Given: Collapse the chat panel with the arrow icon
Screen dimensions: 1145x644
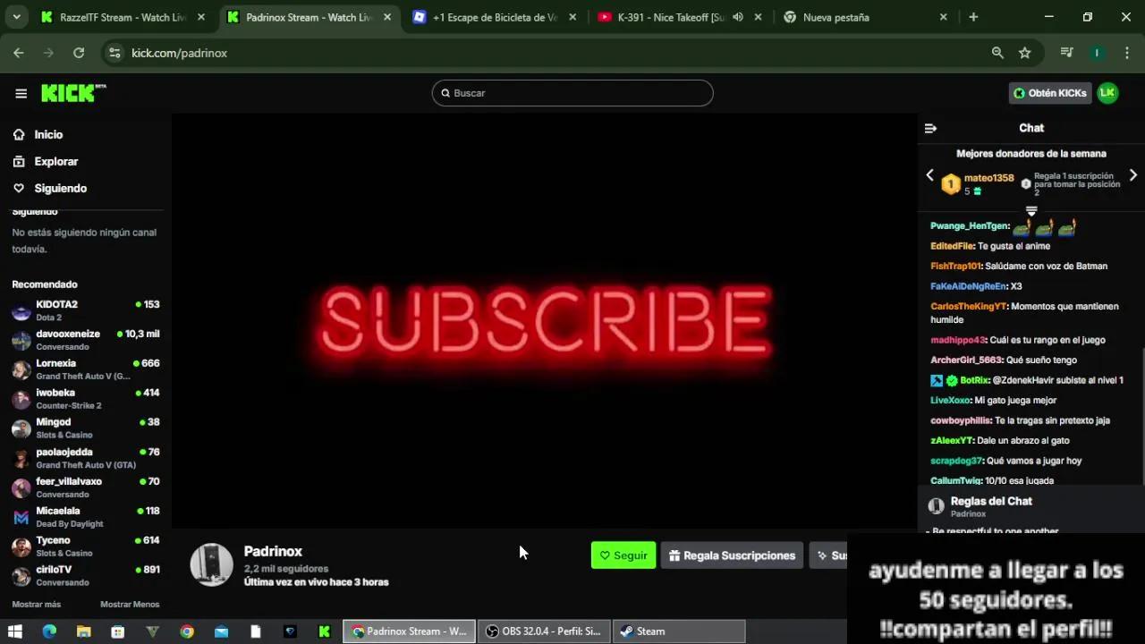Looking at the screenshot, I should [930, 128].
